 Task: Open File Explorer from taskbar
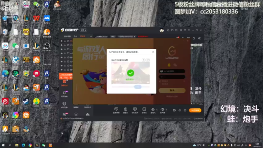point(17,145)
